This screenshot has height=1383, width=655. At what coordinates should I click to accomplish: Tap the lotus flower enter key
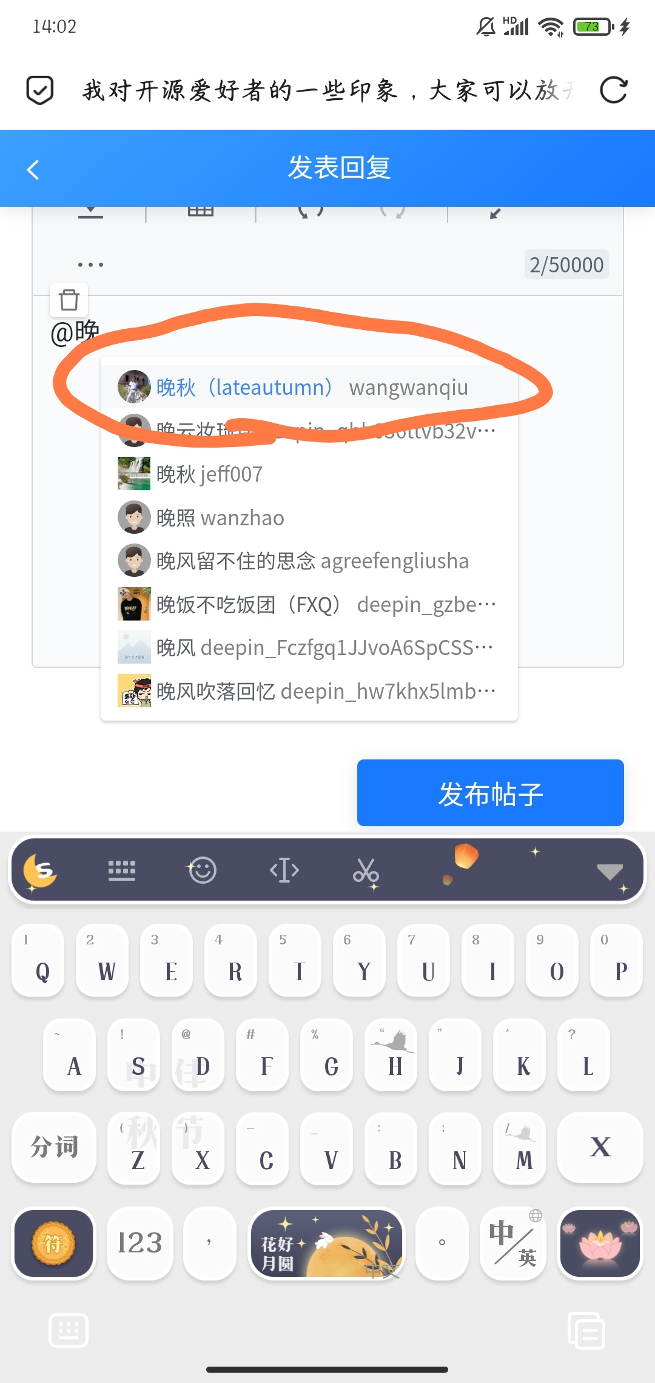click(x=600, y=1244)
